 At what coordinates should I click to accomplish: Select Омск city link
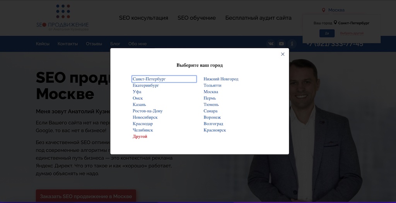[138, 98]
